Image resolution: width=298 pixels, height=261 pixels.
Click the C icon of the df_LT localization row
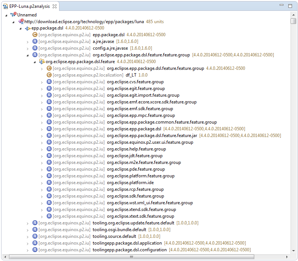tap(49, 75)
